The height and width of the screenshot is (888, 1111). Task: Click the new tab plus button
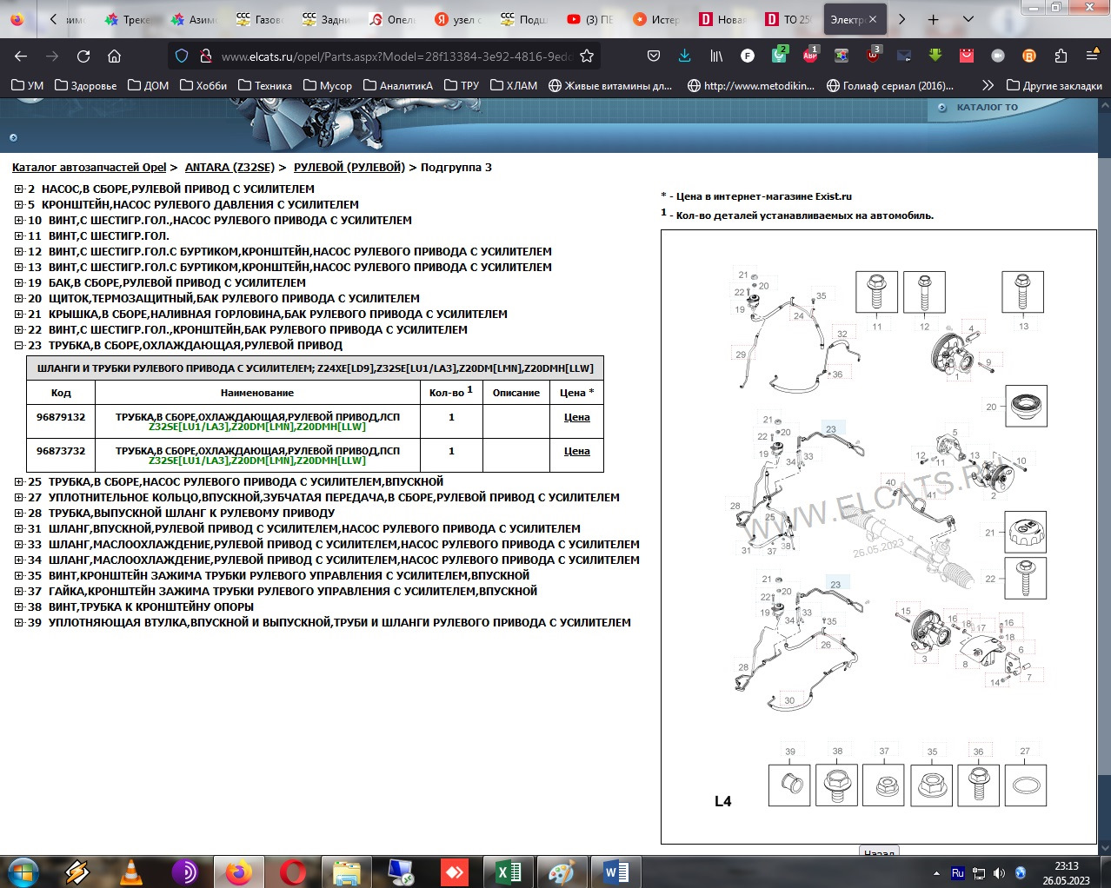pos(933,19)
